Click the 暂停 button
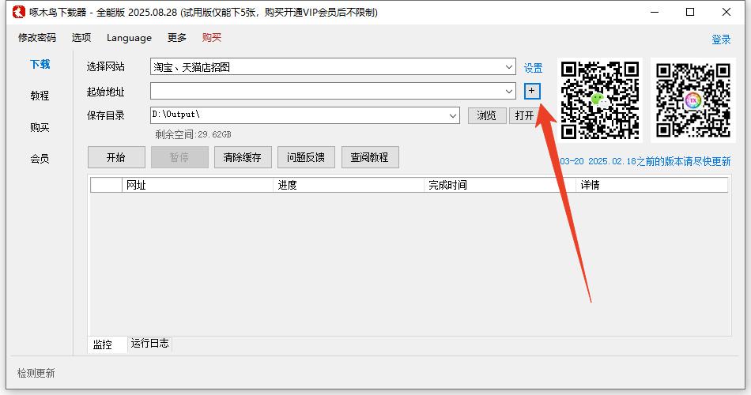 click(179, 157)
